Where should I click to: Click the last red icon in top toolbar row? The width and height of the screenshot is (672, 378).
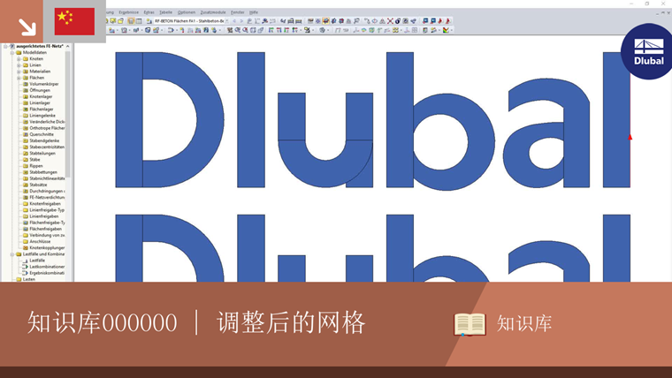coord(448,20)
